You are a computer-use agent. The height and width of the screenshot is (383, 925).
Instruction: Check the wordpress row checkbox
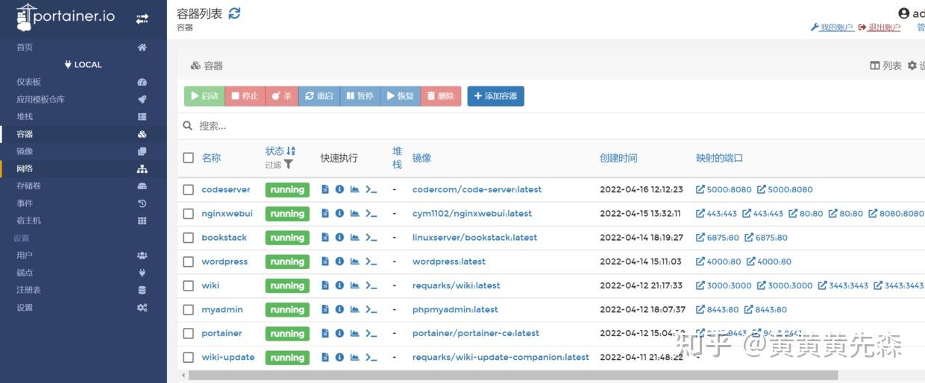pyautogui.click(x=188, y=262)
